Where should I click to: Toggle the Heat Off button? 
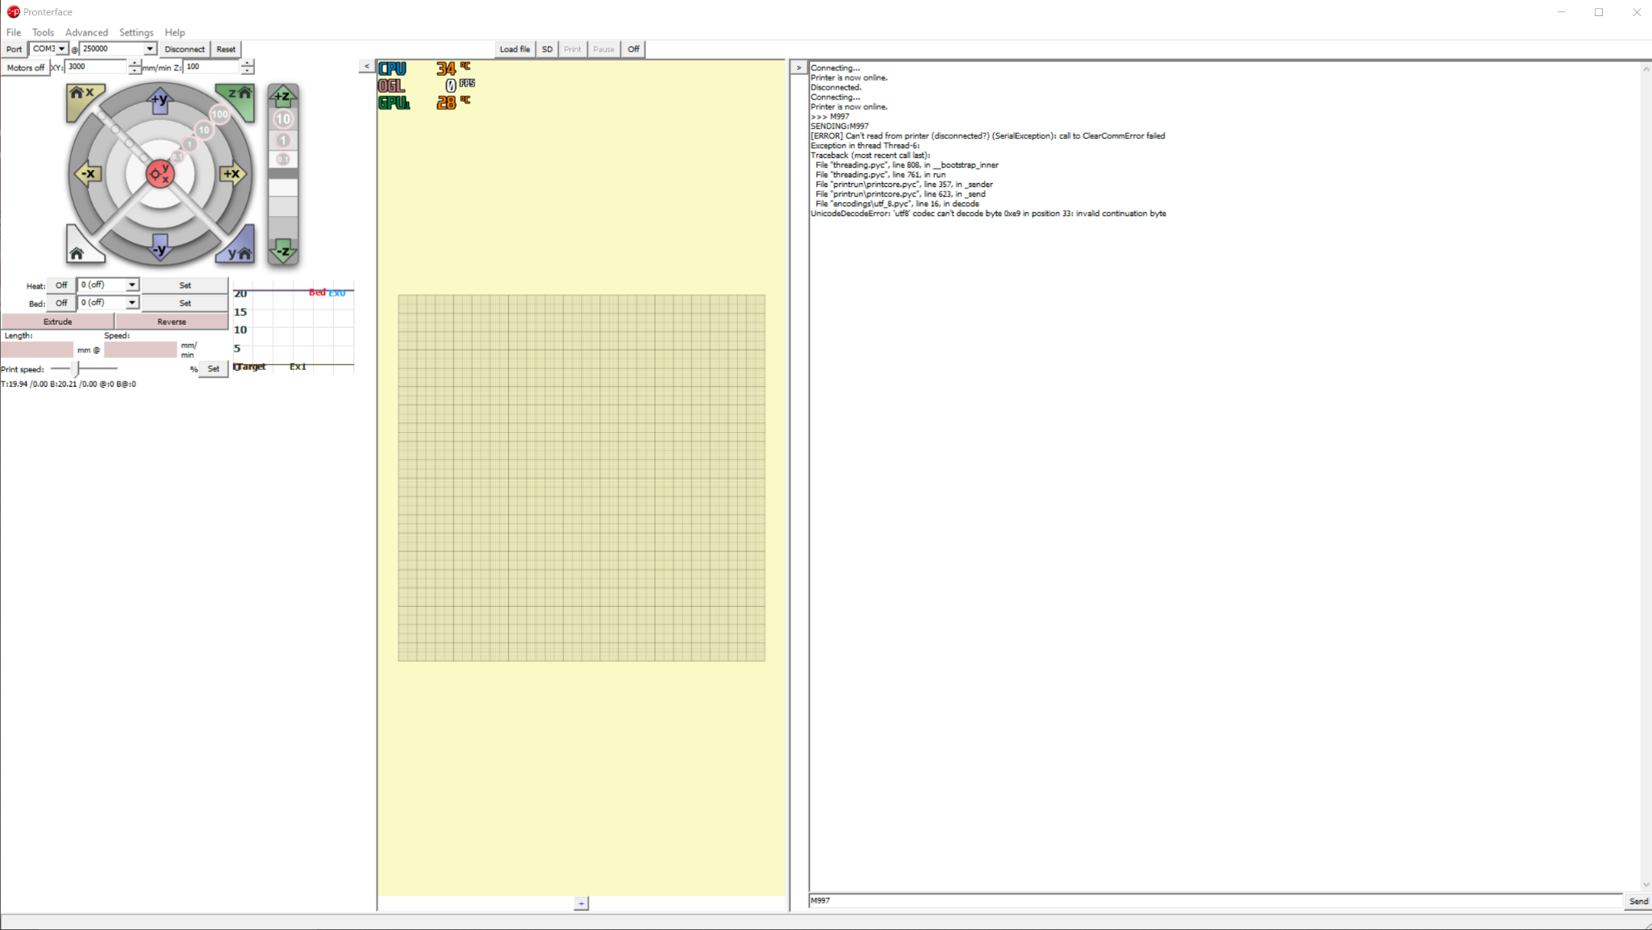pyautogui.click(x=61, y=285)
